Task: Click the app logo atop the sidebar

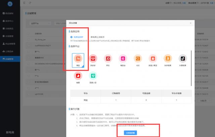Action: pyautogui.click(x=10, y=4)
